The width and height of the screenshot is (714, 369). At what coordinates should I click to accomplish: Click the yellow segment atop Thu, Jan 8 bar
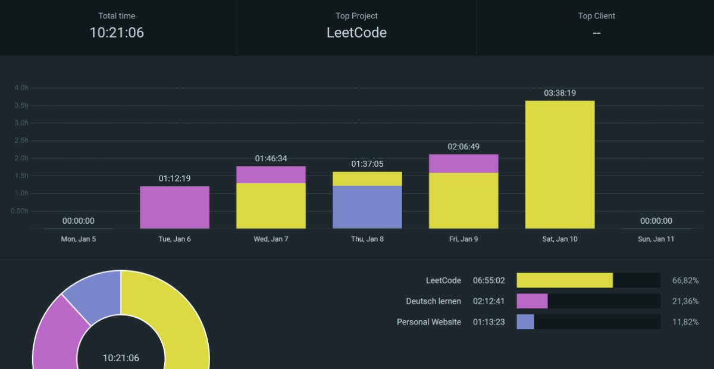coord(367,179)
